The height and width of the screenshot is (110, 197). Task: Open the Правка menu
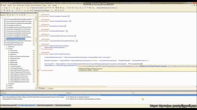pos(10,5)
